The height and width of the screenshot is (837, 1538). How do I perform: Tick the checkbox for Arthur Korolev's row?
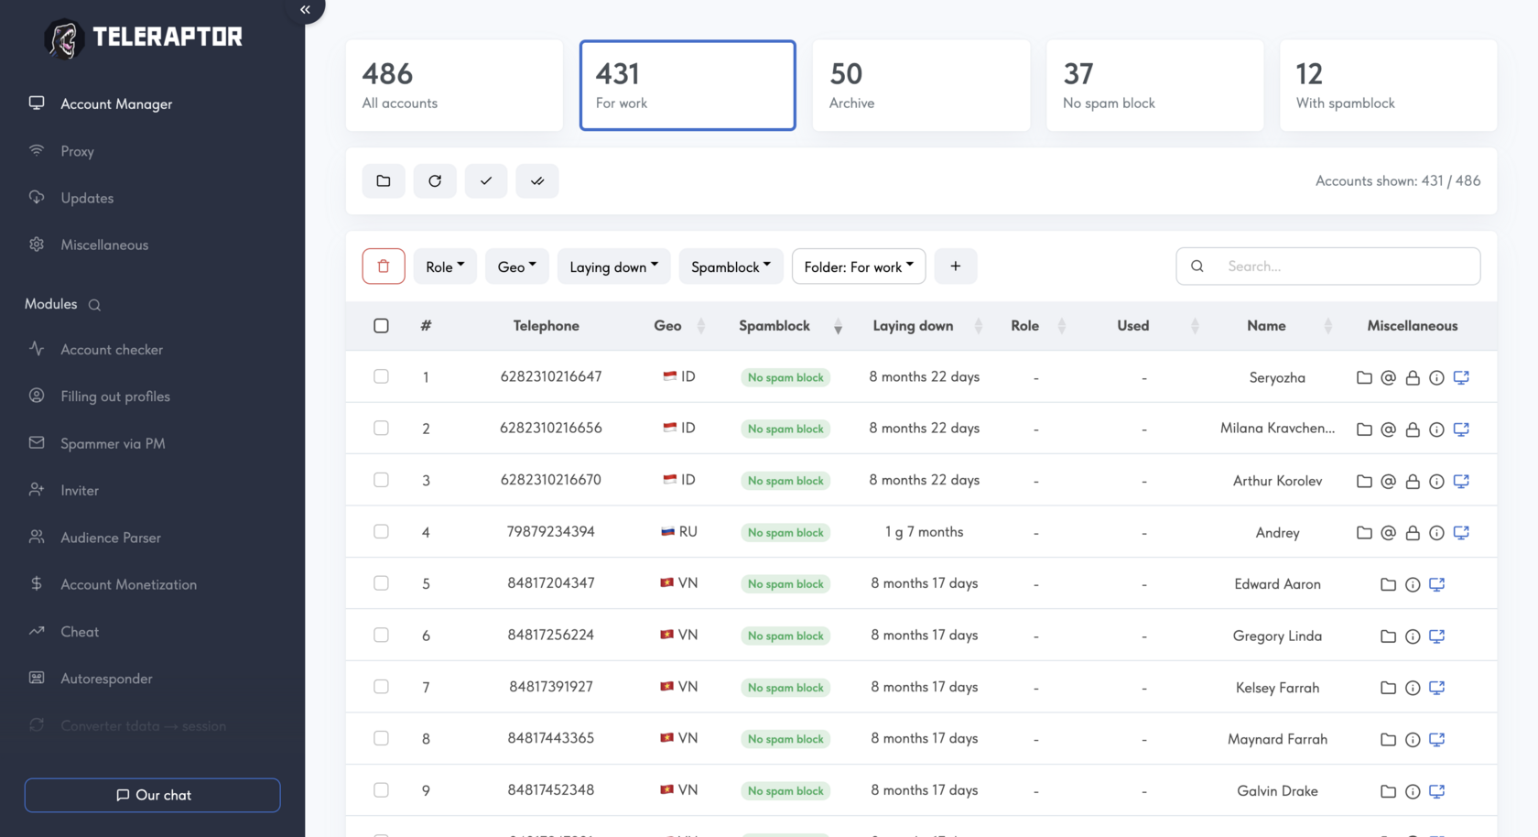[382, 480]
